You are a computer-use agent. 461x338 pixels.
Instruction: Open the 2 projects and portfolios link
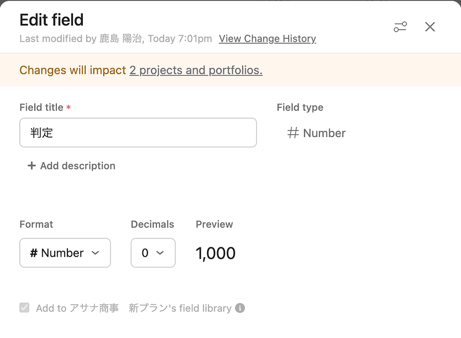[x=196, y=70]
